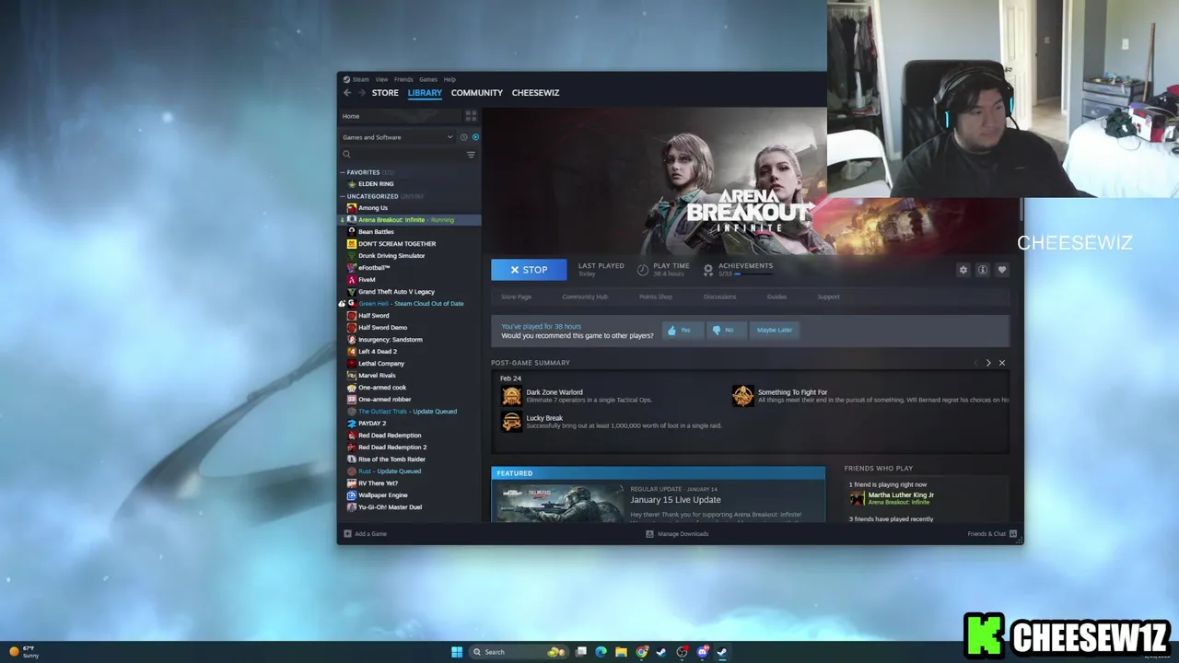The image size is (1179, 663).
Task: Click Martha Luther King Jr avatar
Action: click(x=857, y=498)
